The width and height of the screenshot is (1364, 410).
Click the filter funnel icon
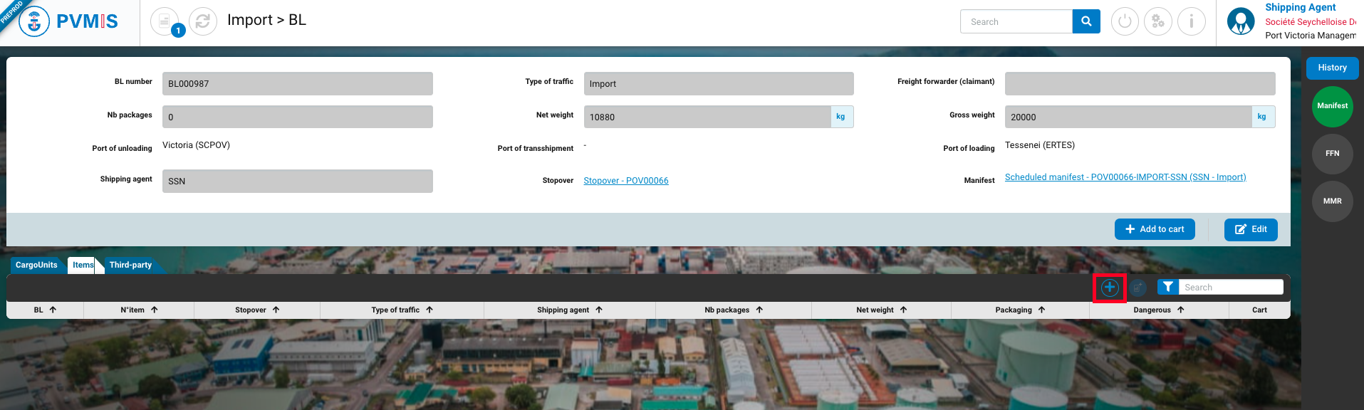point(1167,287)
